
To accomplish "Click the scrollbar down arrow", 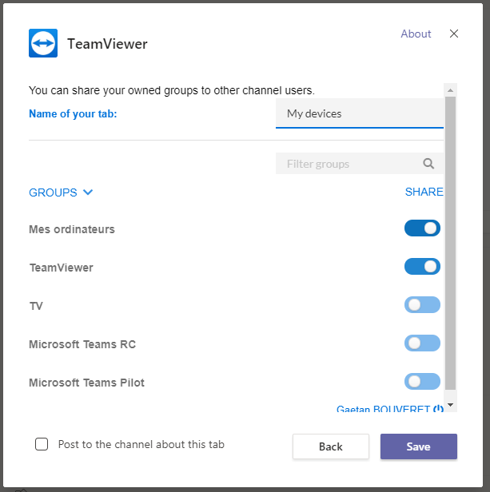I will 450,405.
